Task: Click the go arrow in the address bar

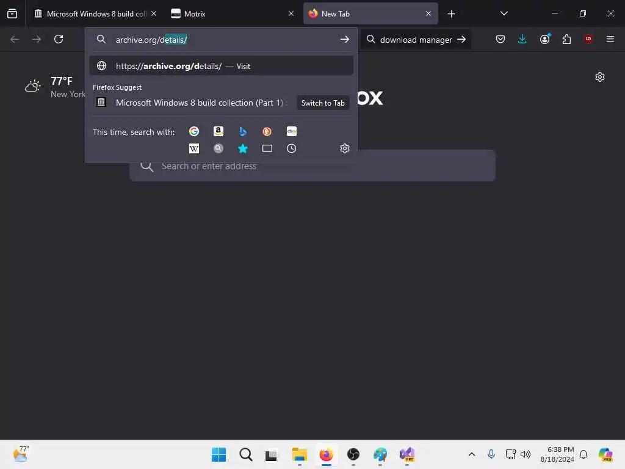Action: [344, 40]
